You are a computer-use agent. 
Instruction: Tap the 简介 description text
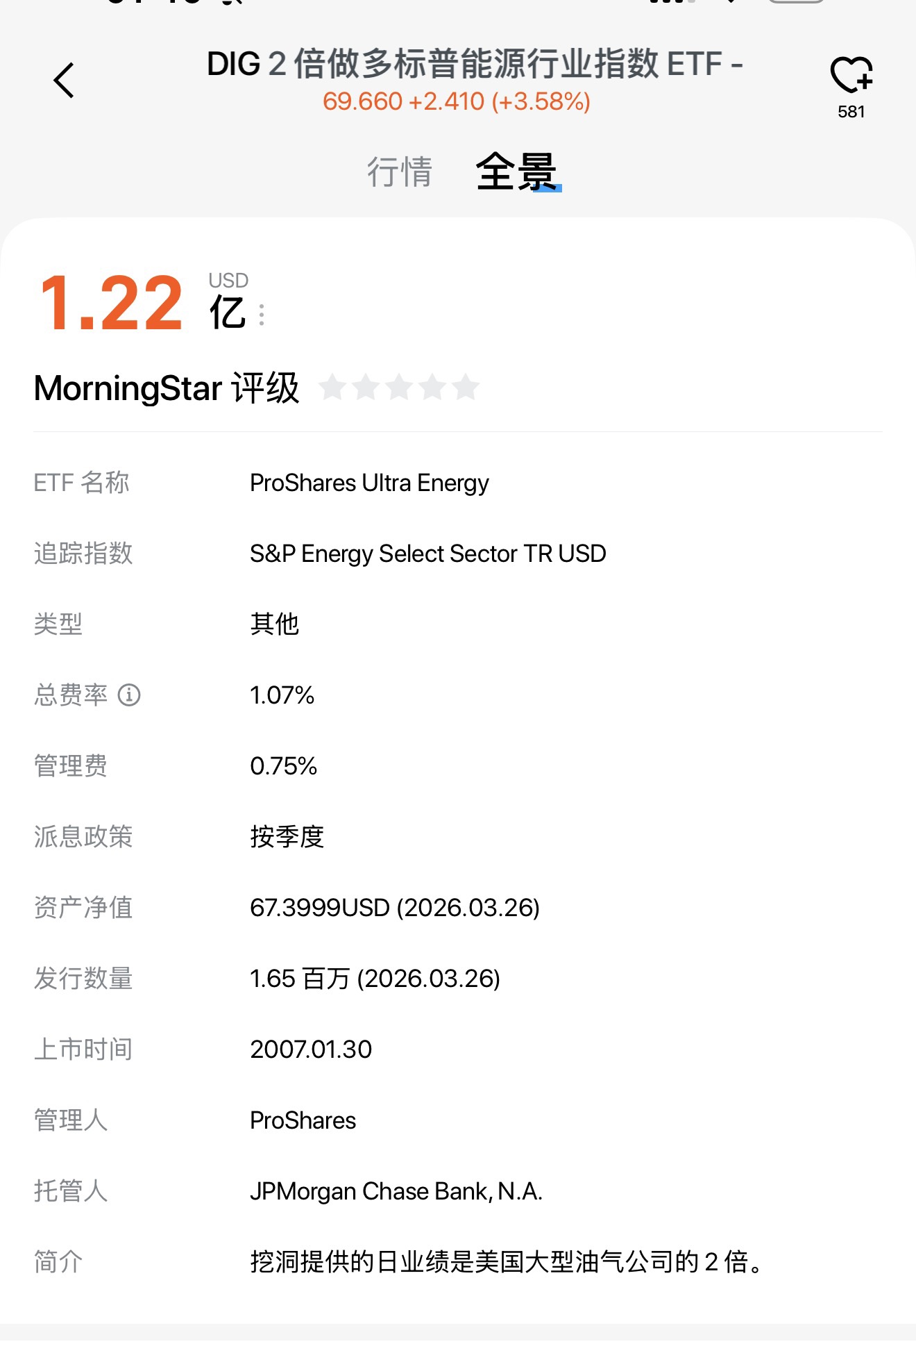tap(507, 1262)
